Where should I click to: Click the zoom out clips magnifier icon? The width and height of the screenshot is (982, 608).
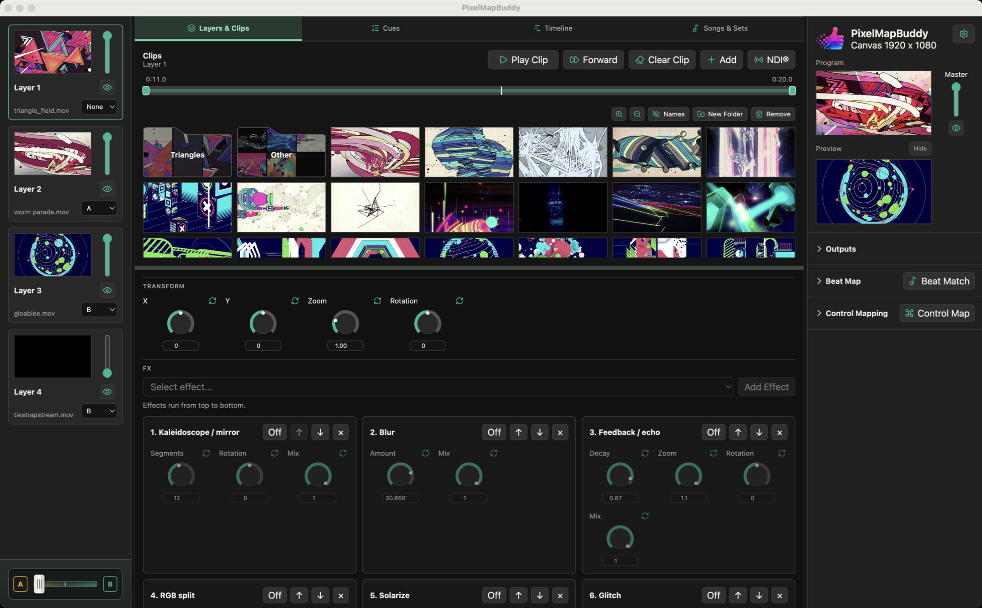pyautogui.click(x=637, y=114)
